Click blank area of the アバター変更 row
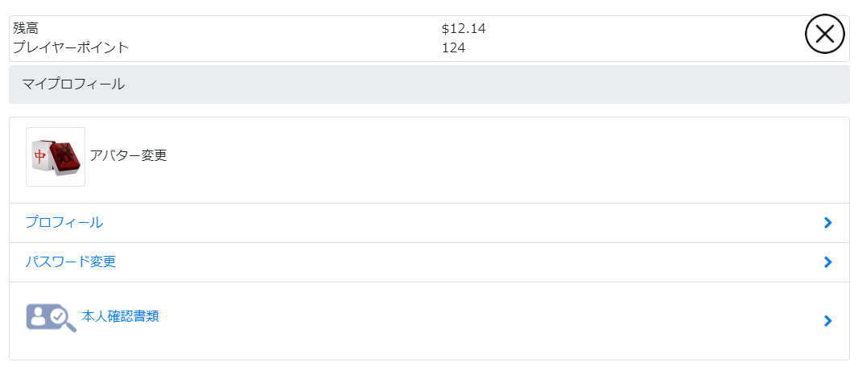The height and width of the screenshot is (379, 858). click(493, 160)
